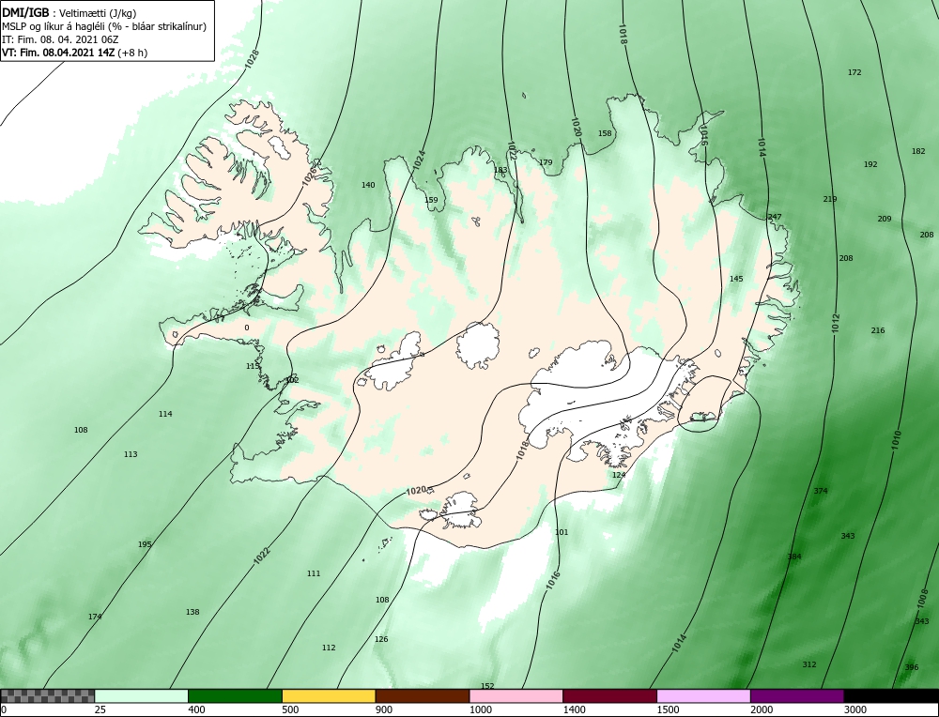Click the CAPE value '124' on the southeast coast
The width and height of the screenshot is (939, 717).
(x=619, y=475)
